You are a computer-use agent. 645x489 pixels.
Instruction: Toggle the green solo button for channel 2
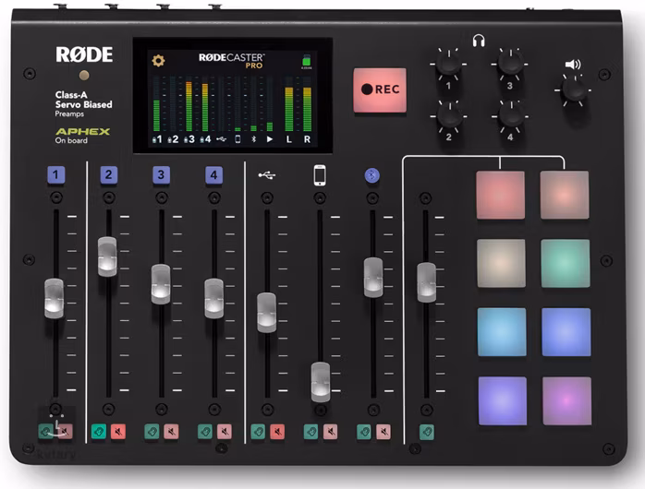(99, 432)
